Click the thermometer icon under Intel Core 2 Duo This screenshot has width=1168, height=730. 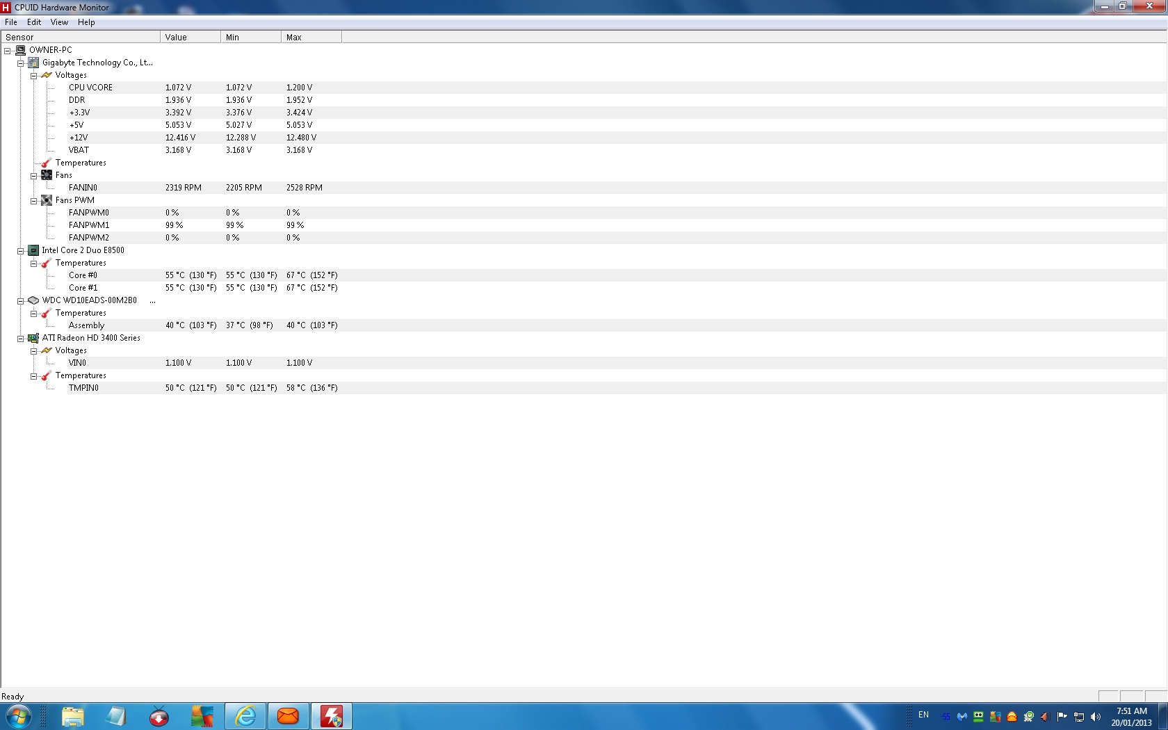(x=47, y=263)
